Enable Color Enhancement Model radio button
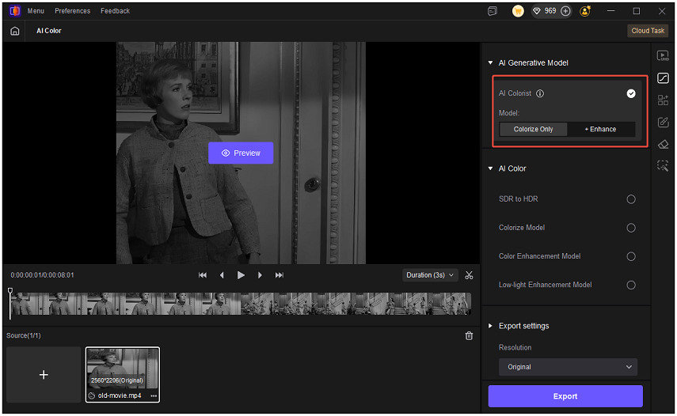The image size is (677, 416). [x=631, y=256]
